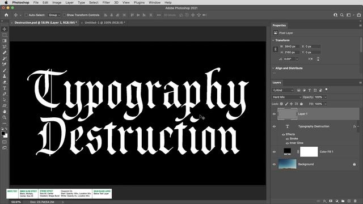
Task: Toggle visibility of the Inner Glow effect
Action: 287,143
